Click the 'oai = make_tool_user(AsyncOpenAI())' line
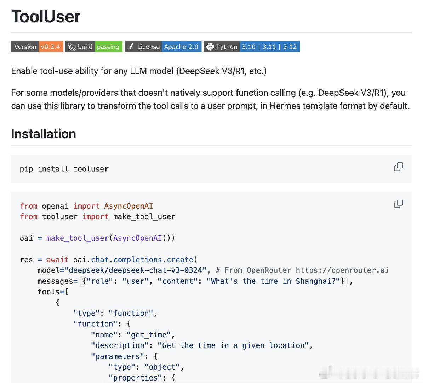The height and width of the screenshot is (383, 423). point(97,238)
